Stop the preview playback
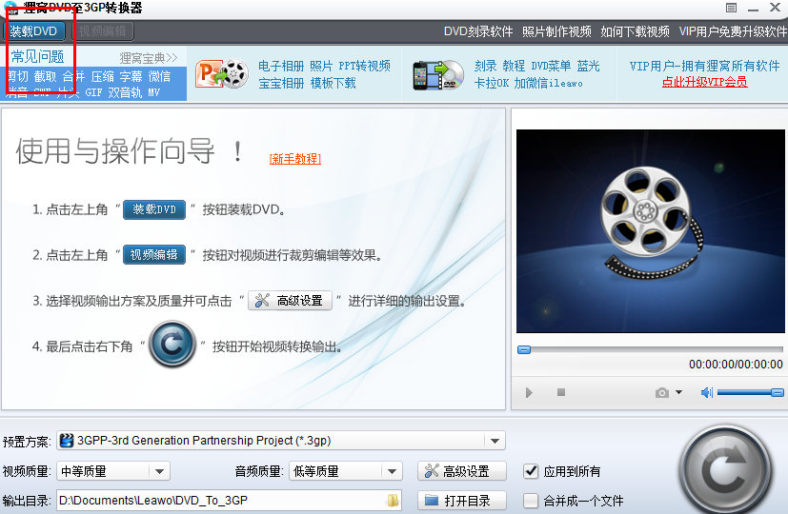This screenshot has height=514, width=788. coord(561,392)
